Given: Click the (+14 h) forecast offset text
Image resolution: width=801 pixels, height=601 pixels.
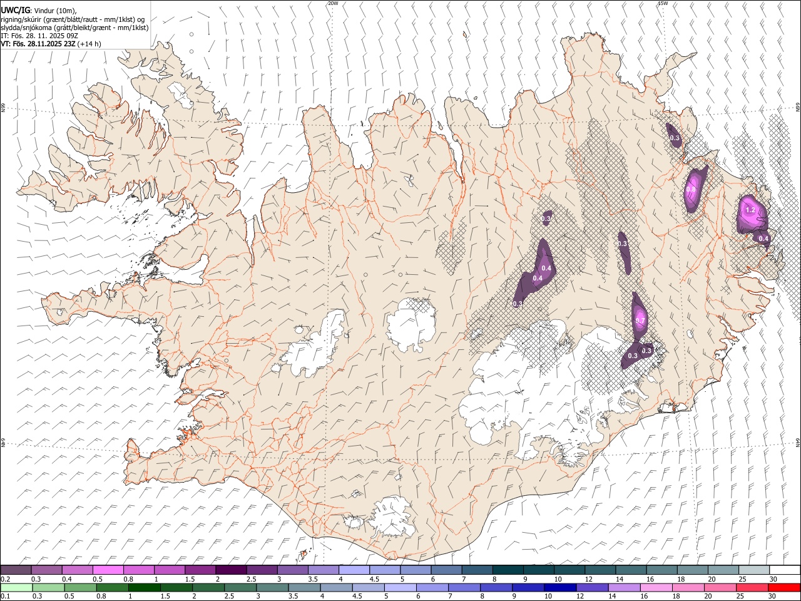Looking at the screenshot, I should click(89, 44).
